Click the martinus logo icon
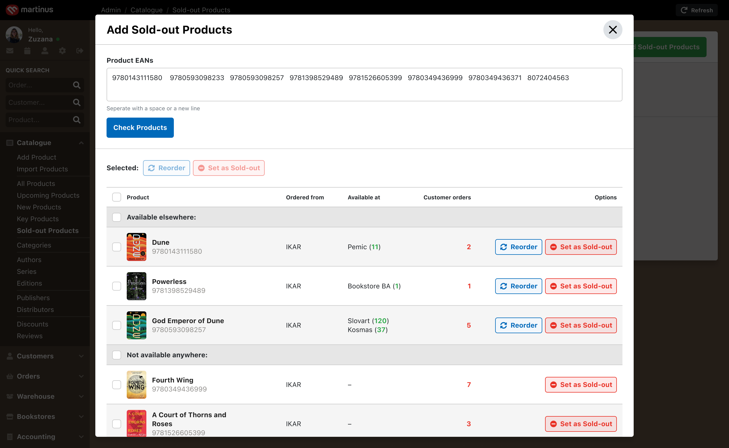Screen dimensions: 729x448 [12, 10]
